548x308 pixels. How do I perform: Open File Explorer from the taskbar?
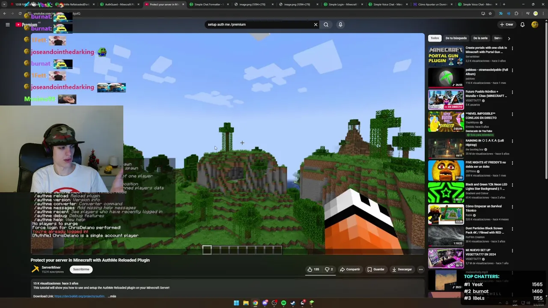click(246, 303)
